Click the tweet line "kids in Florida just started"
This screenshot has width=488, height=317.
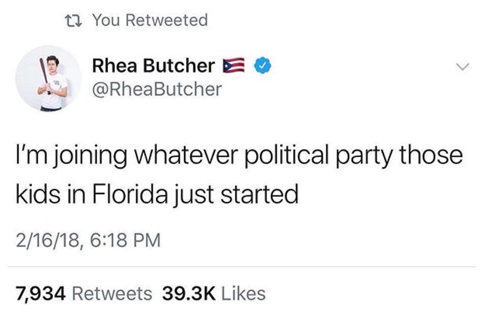click(157, 194)
